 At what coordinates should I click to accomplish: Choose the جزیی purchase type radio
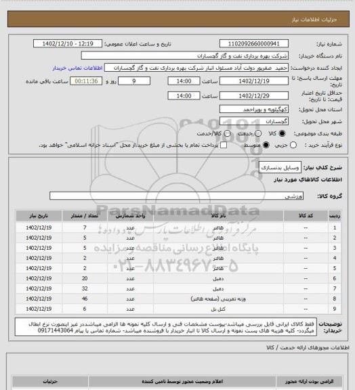click(293, 145)
